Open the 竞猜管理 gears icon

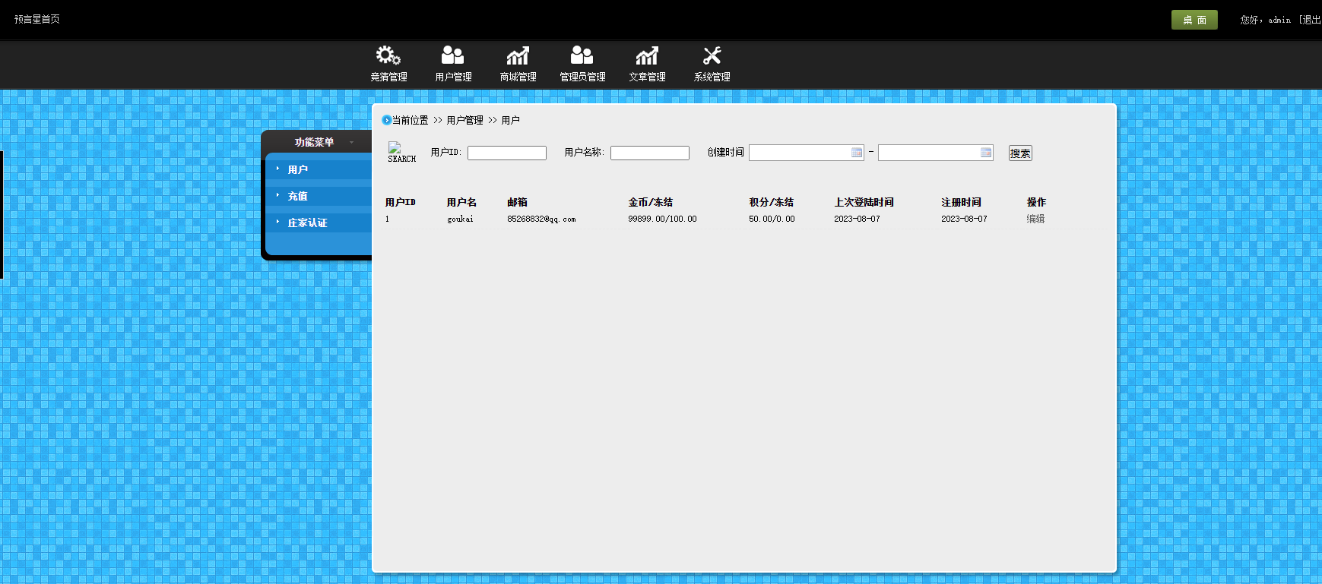pos(388,55)
